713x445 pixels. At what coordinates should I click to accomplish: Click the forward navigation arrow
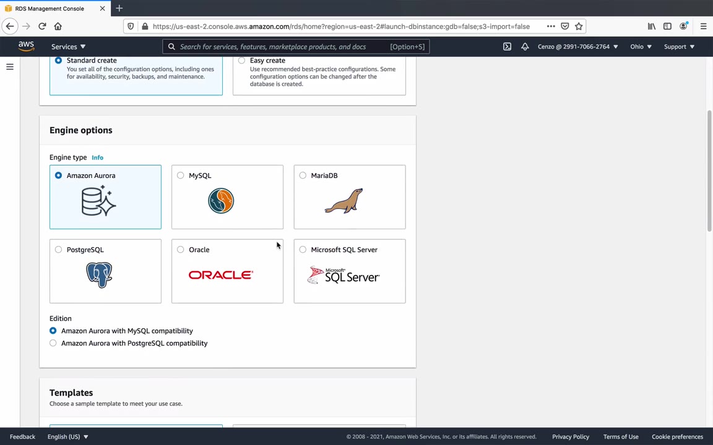pyautogui.click(x=27, y=27)
